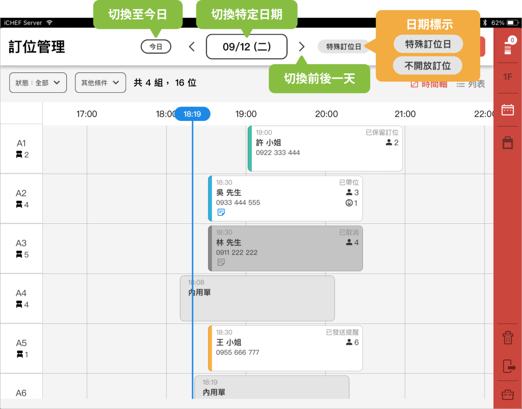This screenshot has height=409, width=522.
Task: Expand the 狀態：全部 status filter
Action: (x=38, y=83)
